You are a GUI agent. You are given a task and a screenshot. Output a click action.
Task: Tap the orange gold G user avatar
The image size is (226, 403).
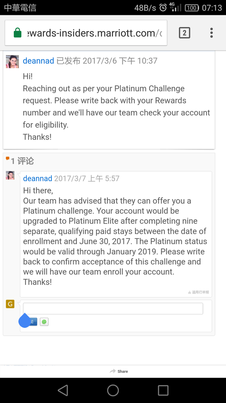click(x=10, y=304)
